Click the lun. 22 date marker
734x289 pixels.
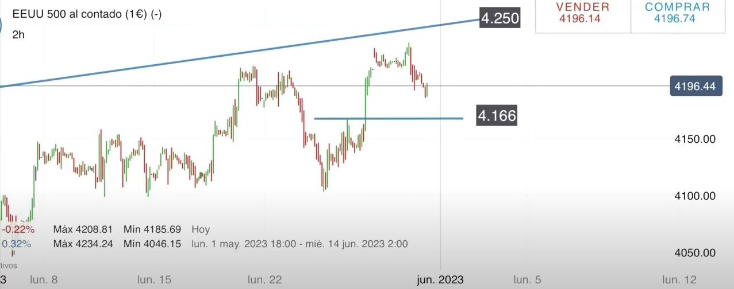(265, 280)
